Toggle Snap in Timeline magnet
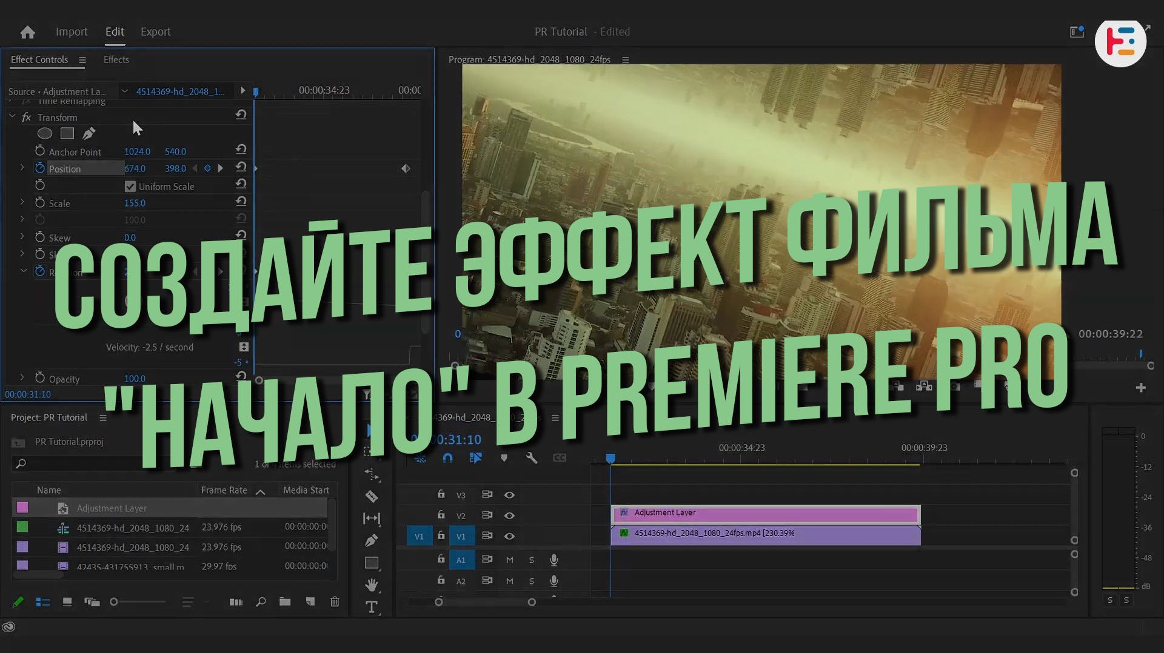 pos(447,458)
